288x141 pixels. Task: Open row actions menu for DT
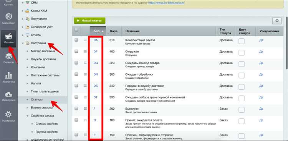(x=85, y=97)
